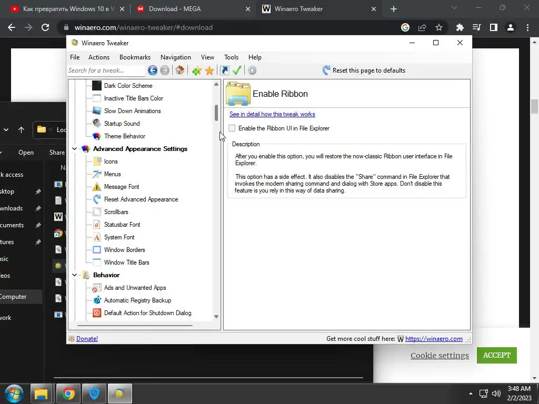Open the Navigation menu

click(x=176, y=57)
